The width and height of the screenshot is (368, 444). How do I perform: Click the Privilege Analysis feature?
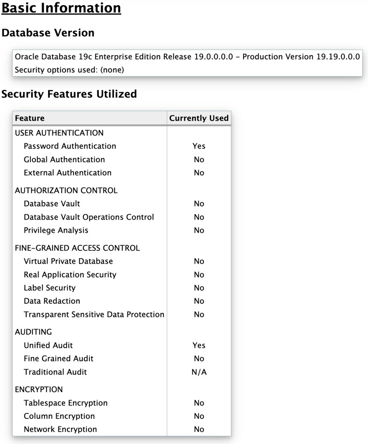click(x=56, y=230)
